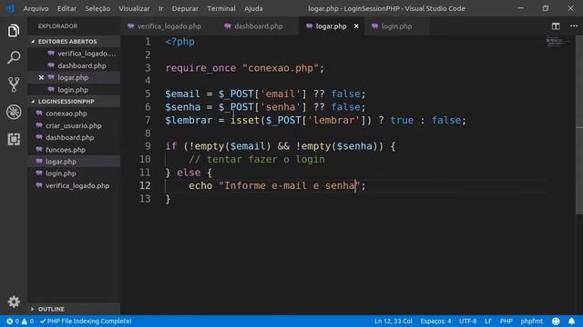Switch to the login.php tab
The image size is (583, 327).
click(397, 26)
